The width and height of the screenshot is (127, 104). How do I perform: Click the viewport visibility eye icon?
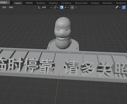tap(117, 7)
